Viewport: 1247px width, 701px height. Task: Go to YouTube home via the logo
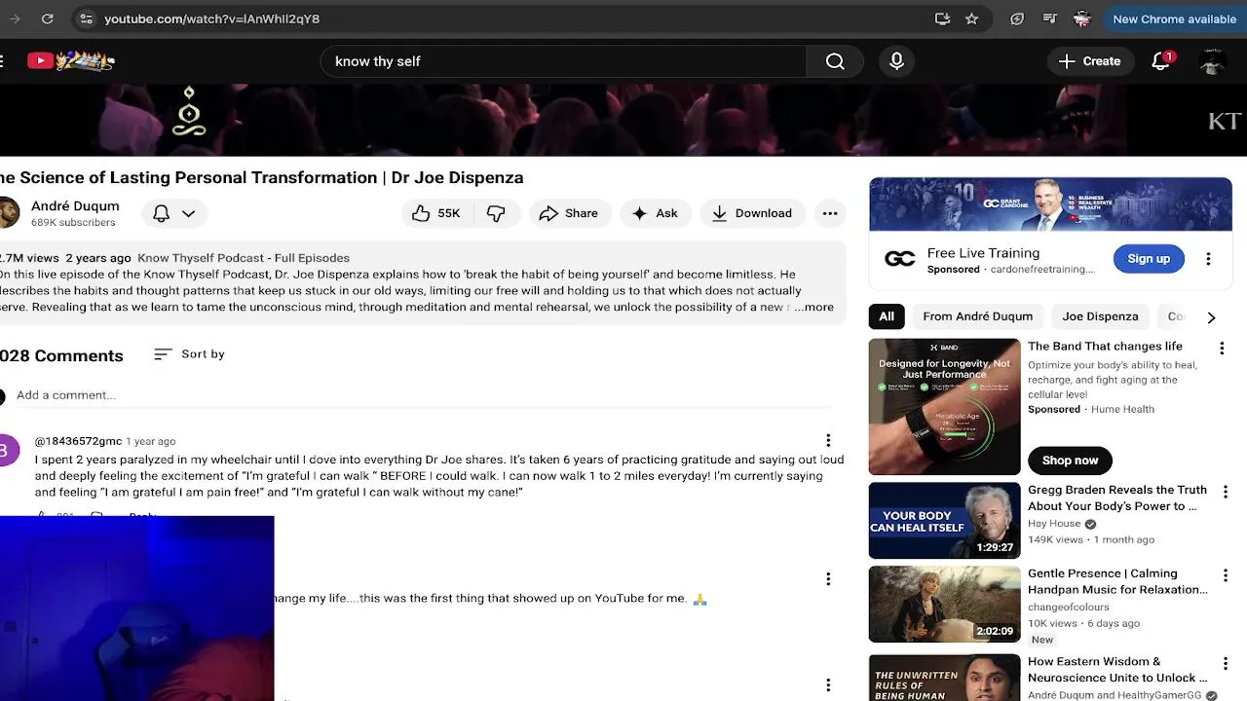coord(70,60)
